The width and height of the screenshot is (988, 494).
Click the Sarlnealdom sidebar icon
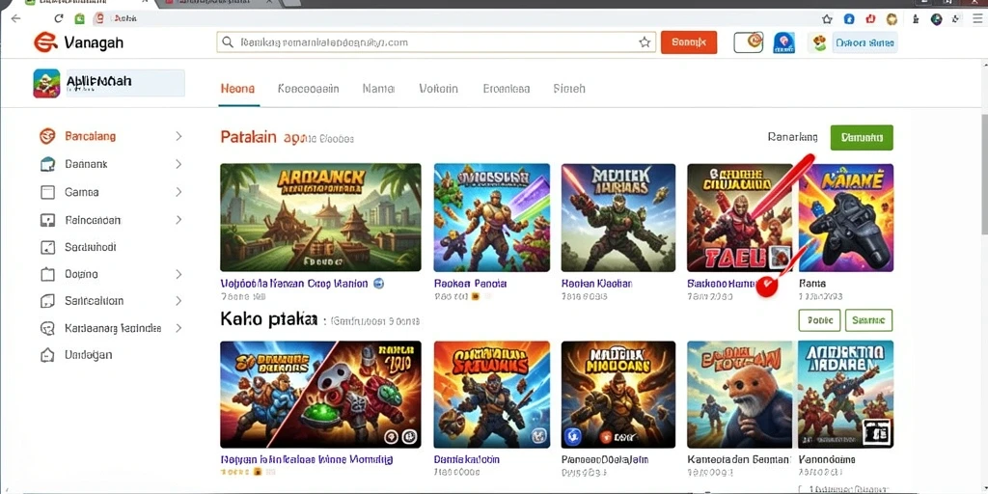click(x=47, y=301)
